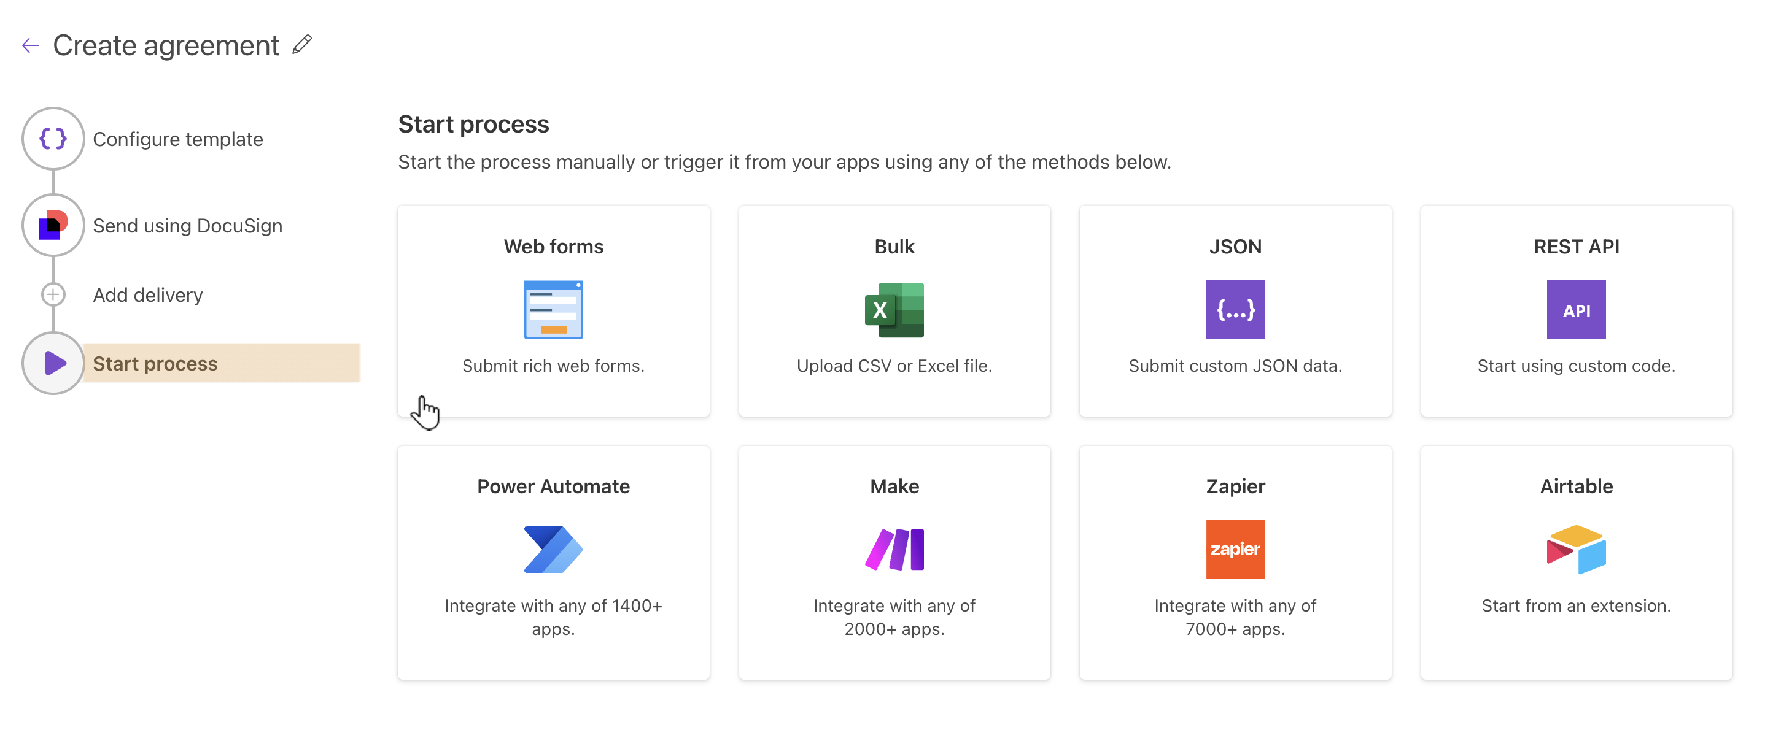The width and height of the screenshot is (1773, 730).
Task: Click the DocuSign icon in the sidebar
Action: click(53, 225)
